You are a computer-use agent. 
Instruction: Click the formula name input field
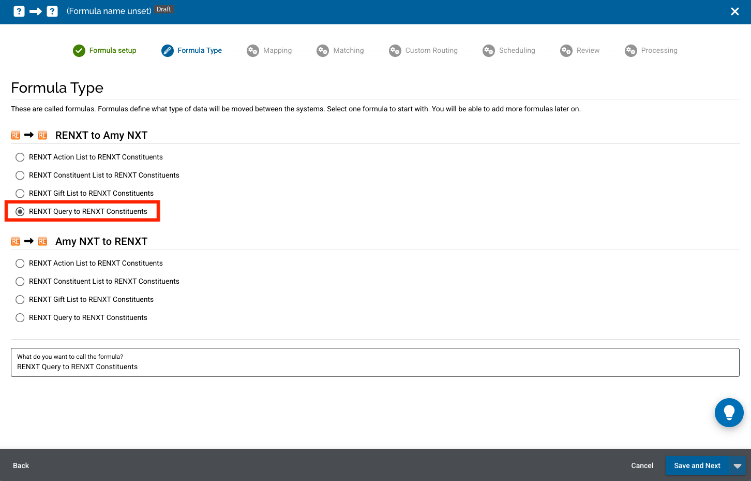[x=375, y=362]
